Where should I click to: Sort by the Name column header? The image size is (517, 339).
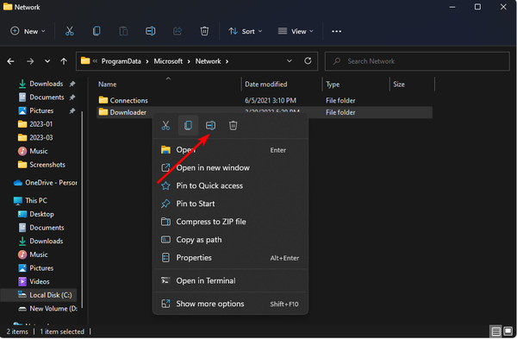(x=168, y=85)
